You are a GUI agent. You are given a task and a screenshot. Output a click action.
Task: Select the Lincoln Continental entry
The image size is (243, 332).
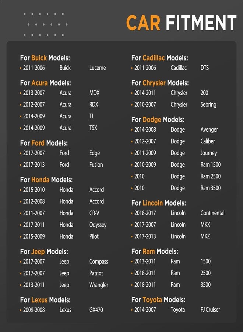point(178,213)
